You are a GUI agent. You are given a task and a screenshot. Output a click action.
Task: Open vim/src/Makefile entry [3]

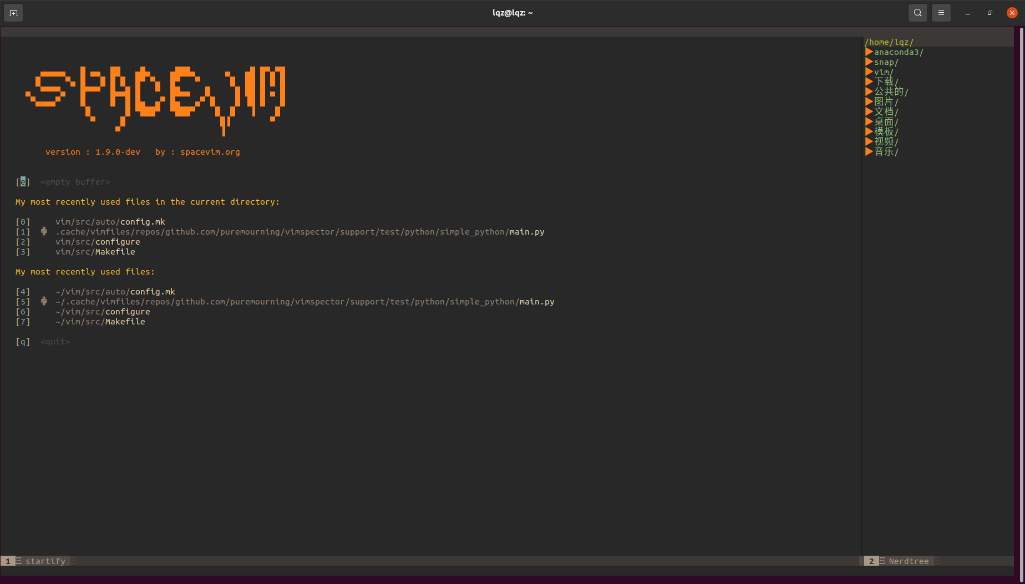point(95,252)
